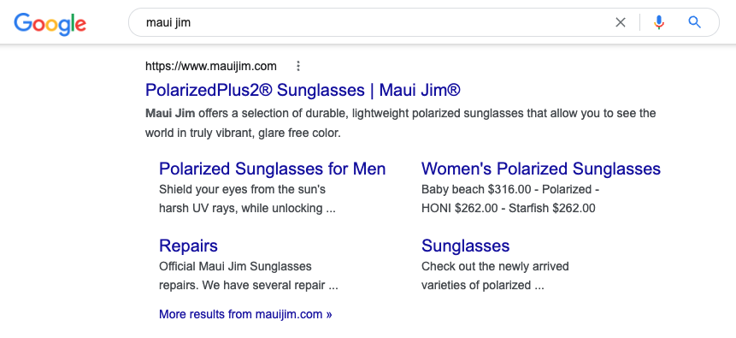
Task: Open PolarizedPlus2® Sunglasses | Maui Jim® result
Action: [303, 90]
